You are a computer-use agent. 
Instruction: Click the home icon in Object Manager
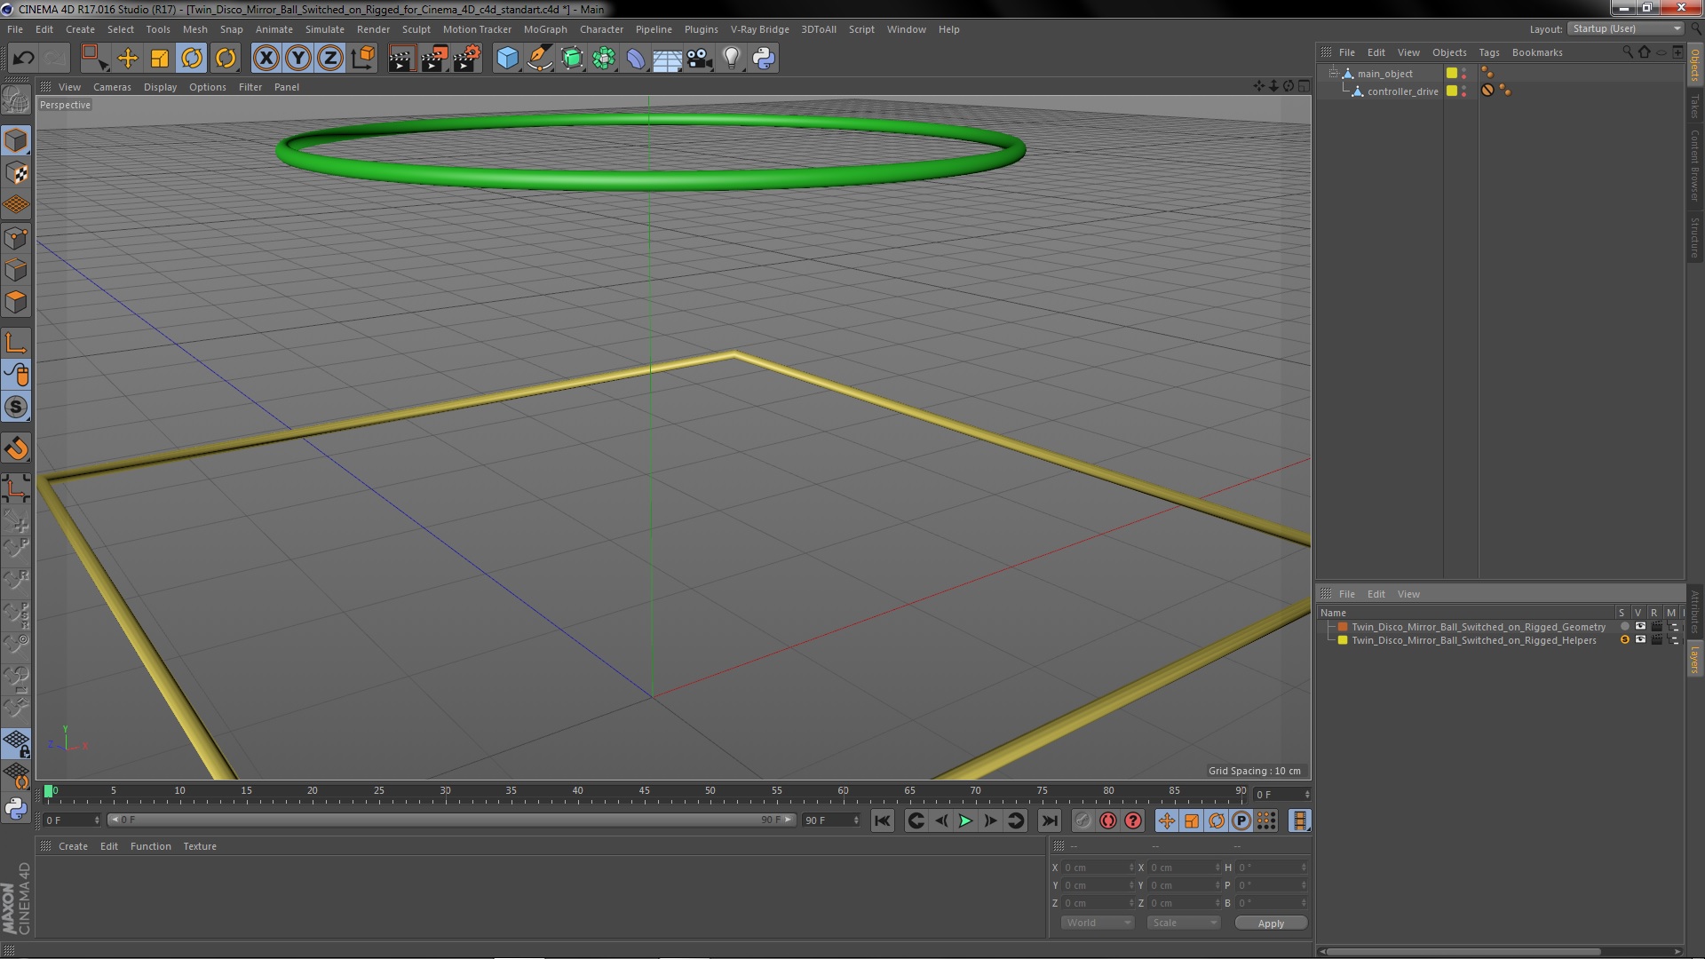tap(1644, 52)
